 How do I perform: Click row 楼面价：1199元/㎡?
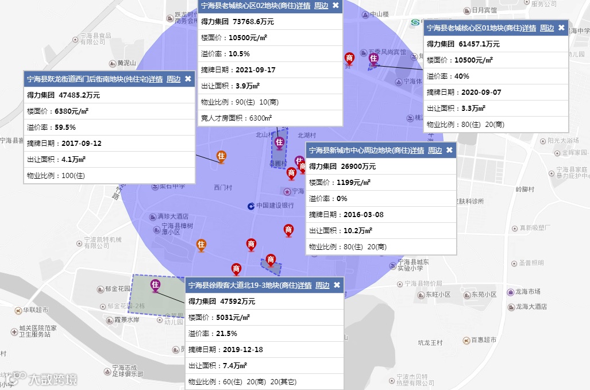tap(381, 182)
